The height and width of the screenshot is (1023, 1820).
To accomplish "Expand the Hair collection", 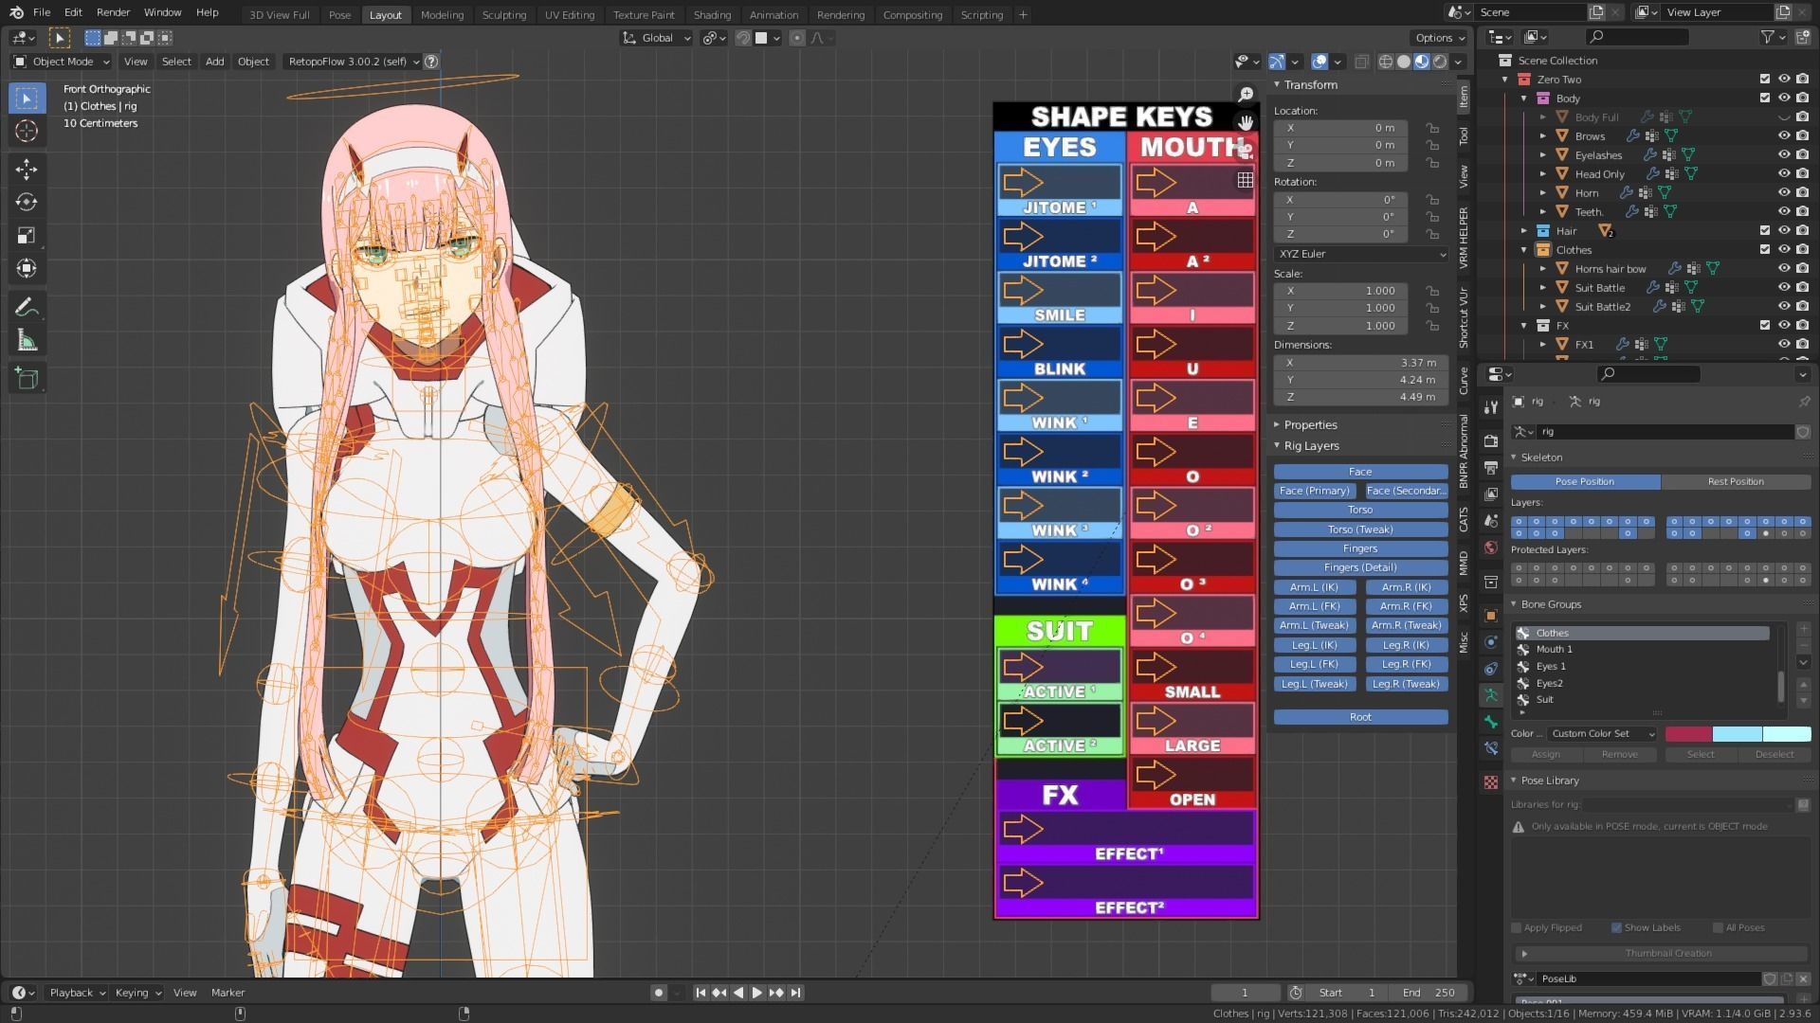I will pos(1524,231).
